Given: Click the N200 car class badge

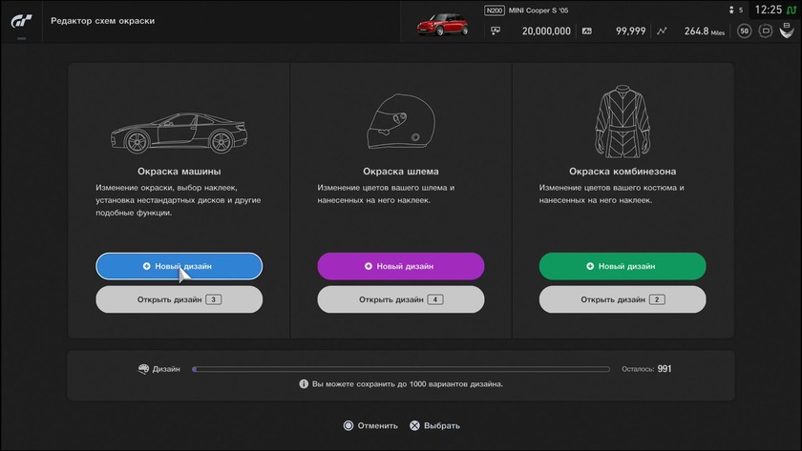Looking at the screenshot, I should tap(494, 10).
